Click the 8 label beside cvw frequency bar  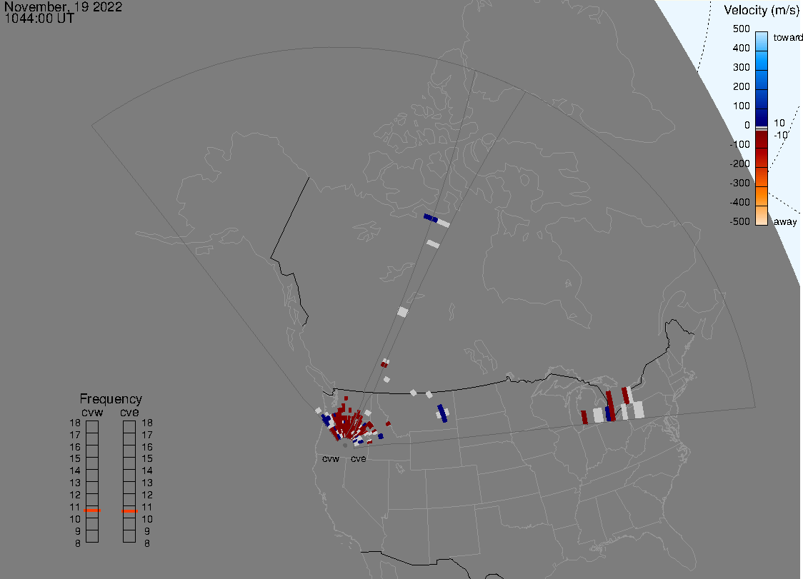[78, 544]
